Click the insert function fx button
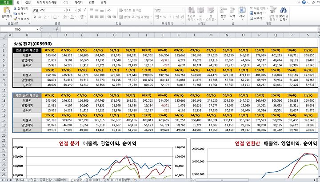320x182 pixels. pos(57,29)
